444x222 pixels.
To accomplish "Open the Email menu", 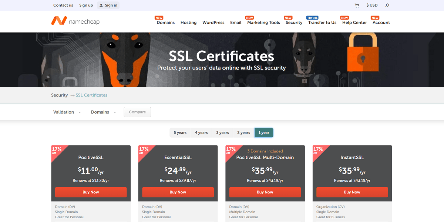I will coord(236,23).
